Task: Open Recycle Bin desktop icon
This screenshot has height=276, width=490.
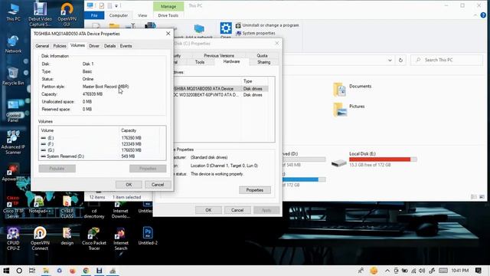Action: [x=13, y=76]
